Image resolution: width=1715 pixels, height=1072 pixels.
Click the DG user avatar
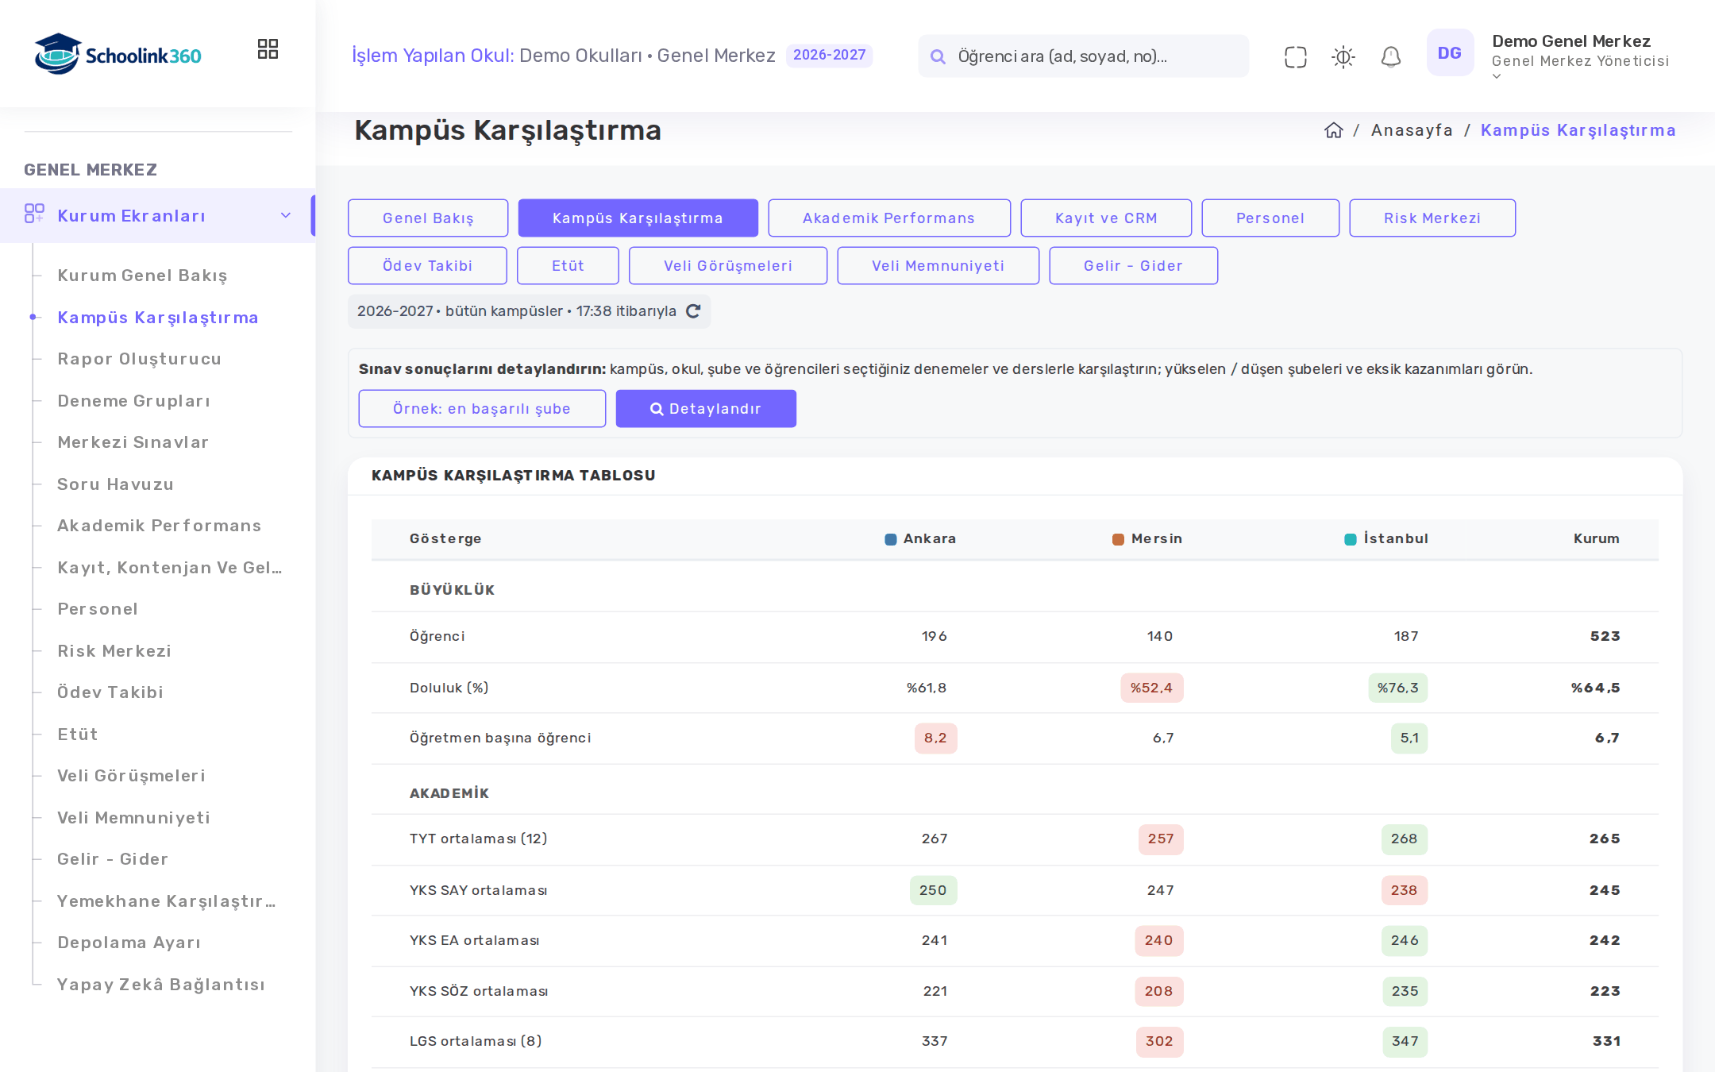1449,53
